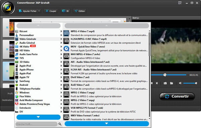Open the Edition tool
201x128 pixels.
pyautogui.click(x=80, y=11)
